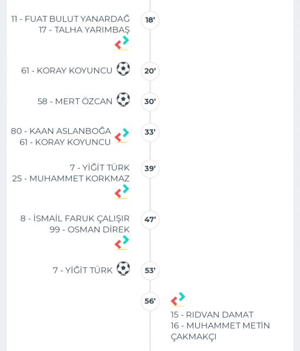Click the substitution icon next to Kaan Aslanboğa
Image resolution: width=300 pixels, height=351 pixels.
point(122,136)
